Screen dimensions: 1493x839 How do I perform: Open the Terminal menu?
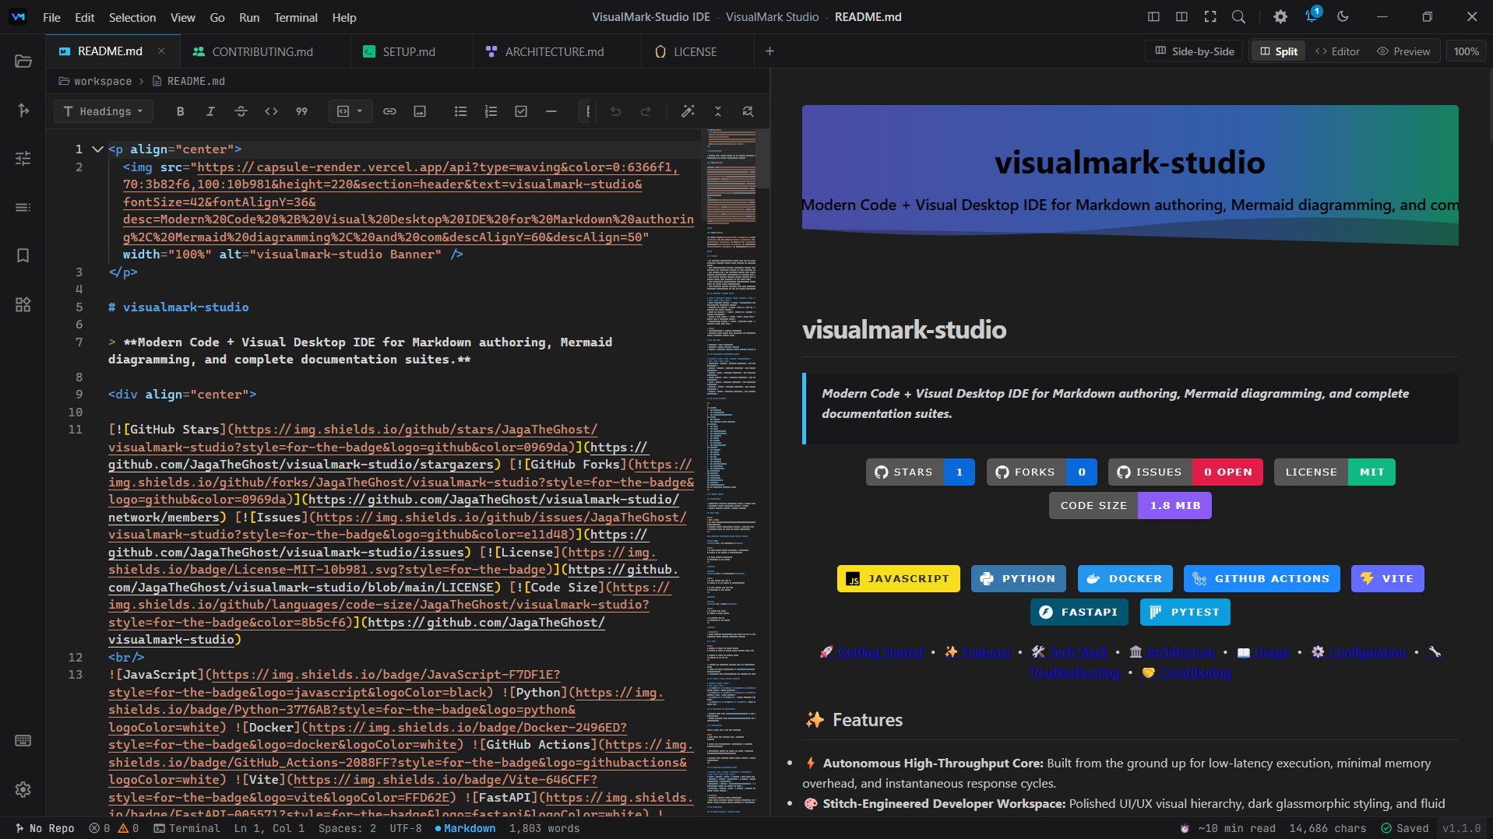pos(295,17)
